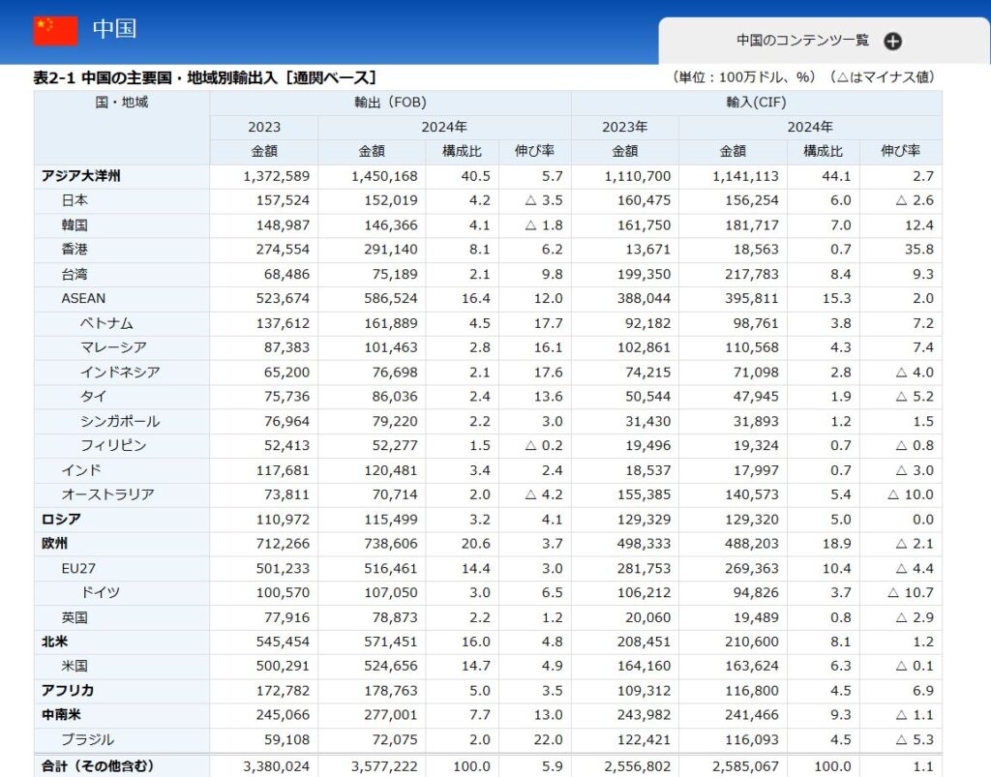Viewport: 991px width, 777px height.
Task: Select the EU27 row label
Action: coord(79,568)
